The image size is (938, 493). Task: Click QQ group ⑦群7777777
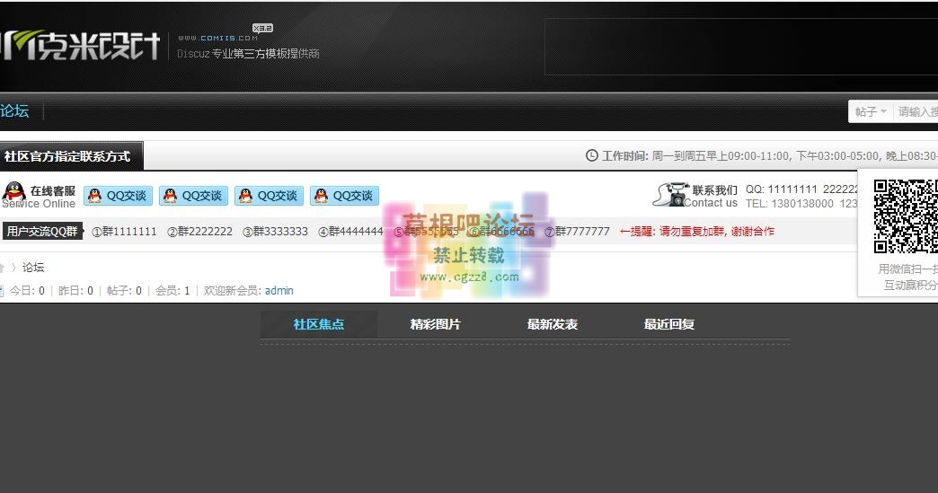[x=578, y=232]
